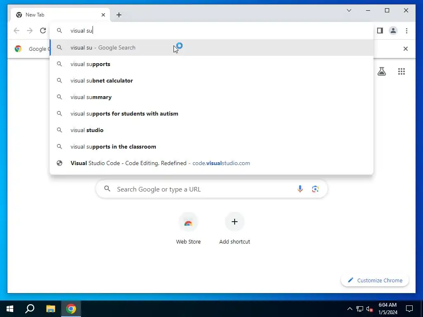This screenshot has height=317, width=423.
Task: Open the side panel icon
Action: 380,31
